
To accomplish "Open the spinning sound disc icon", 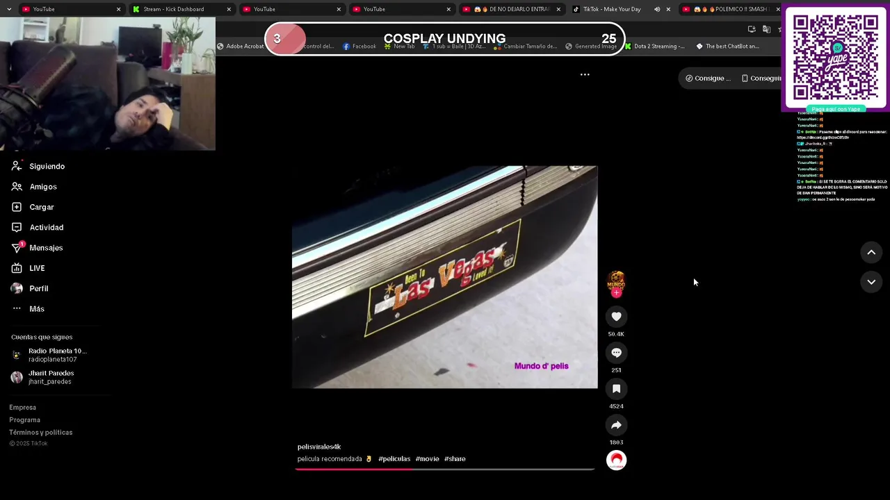I will tap(616, 460).
